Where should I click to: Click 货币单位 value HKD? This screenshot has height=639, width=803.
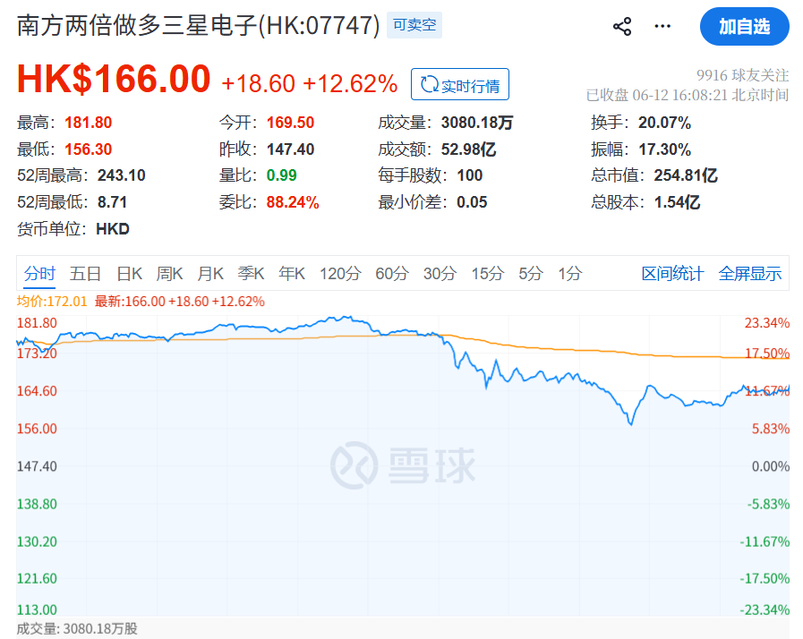[x=113, y=228]
